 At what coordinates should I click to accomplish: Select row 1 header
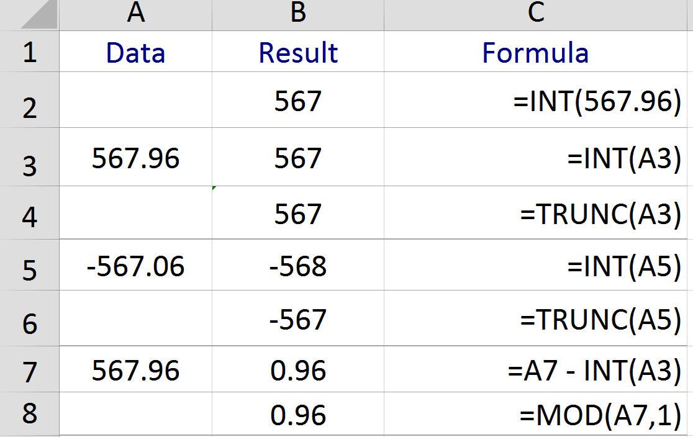click(x=30, y=52)
